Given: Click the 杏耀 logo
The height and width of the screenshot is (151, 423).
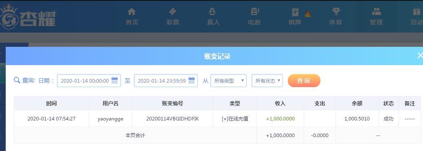Looking at the screenshot, I should click(x=28, y=17).
